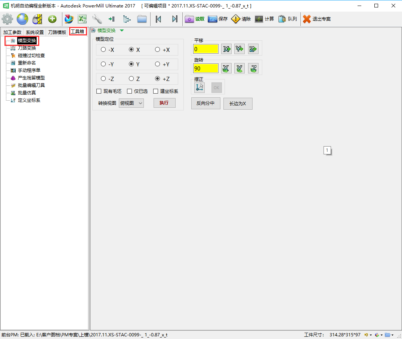Switch to 加工参数 tab
The width and height of the screenshot is (402, 339).
pyautogui.click(x=12, y=32)
